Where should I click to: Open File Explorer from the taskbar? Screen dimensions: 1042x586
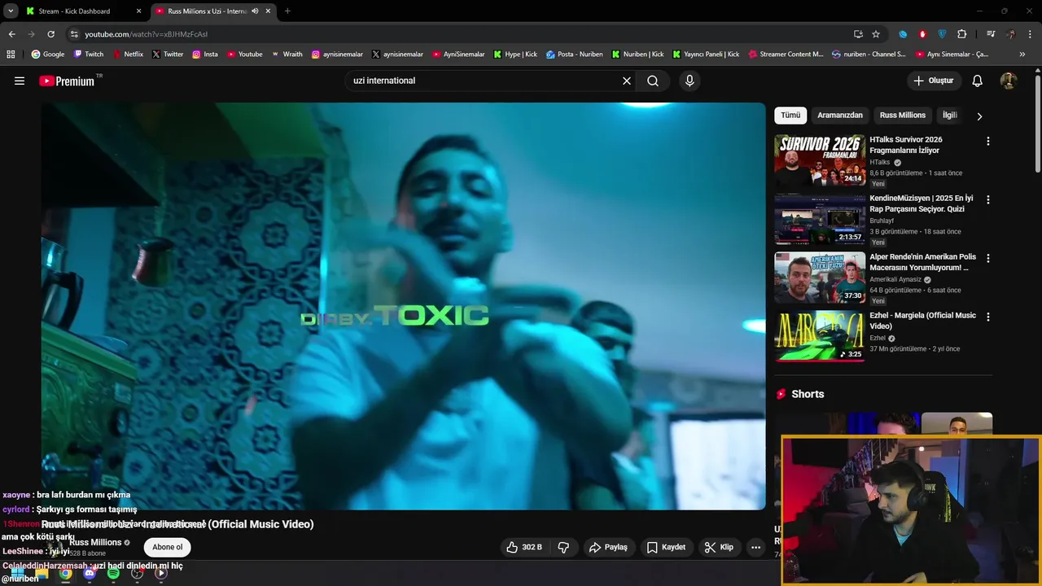pos(42,573)
